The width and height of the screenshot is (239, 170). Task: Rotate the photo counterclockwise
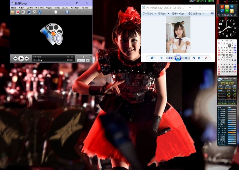(193, 58)
